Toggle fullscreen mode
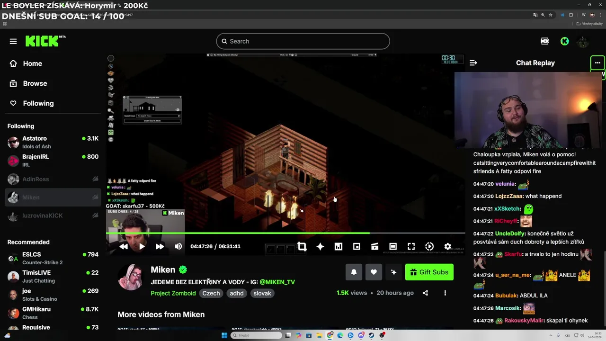The width and height of the screenshot is (606, 341). pos(411,246)
